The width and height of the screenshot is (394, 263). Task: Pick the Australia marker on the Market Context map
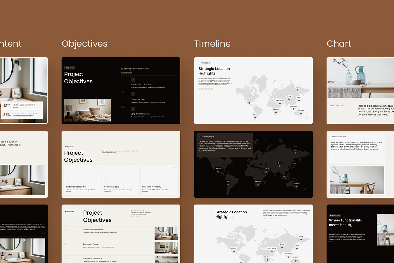pyautogui.click(x=300, y=113)
